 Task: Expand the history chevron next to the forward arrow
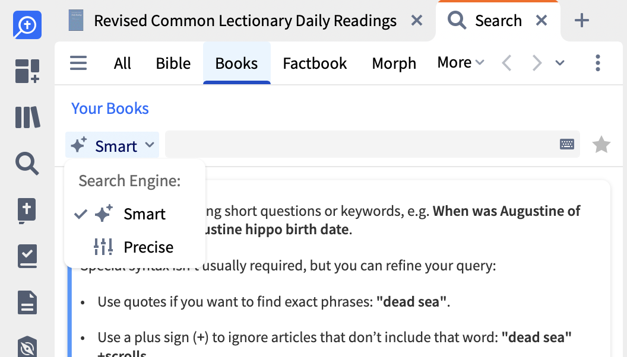(x=560, y=63)
